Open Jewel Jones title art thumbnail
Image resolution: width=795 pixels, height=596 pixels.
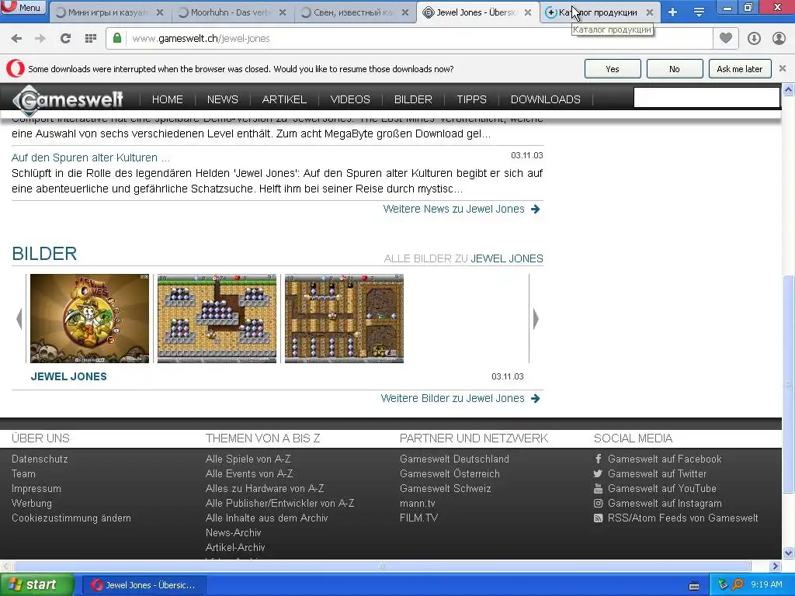(90, 318)
